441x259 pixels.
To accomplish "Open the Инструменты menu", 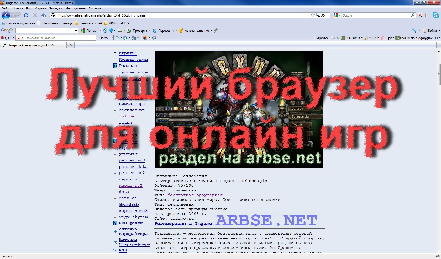I will (76, 8).
